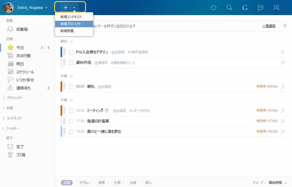292x187 pixels.
Task: Click the G icon in header
Action: pyautogui.click(x=245, y=8)
